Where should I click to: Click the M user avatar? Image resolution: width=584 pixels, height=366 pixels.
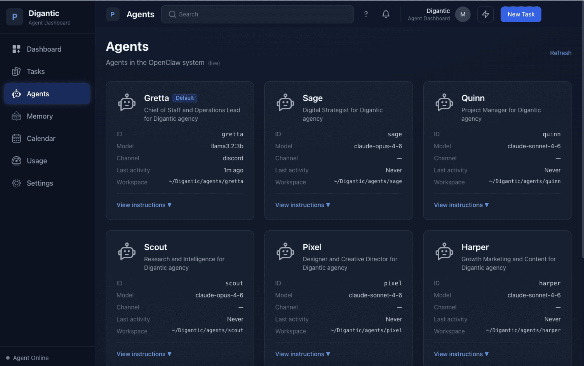pyautogui.click(x=463, y=14)
